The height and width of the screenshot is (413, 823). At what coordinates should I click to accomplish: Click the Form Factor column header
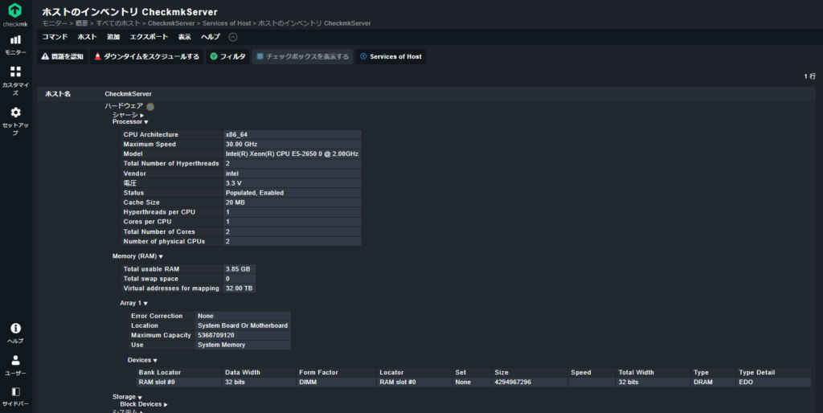pos(318,373)
